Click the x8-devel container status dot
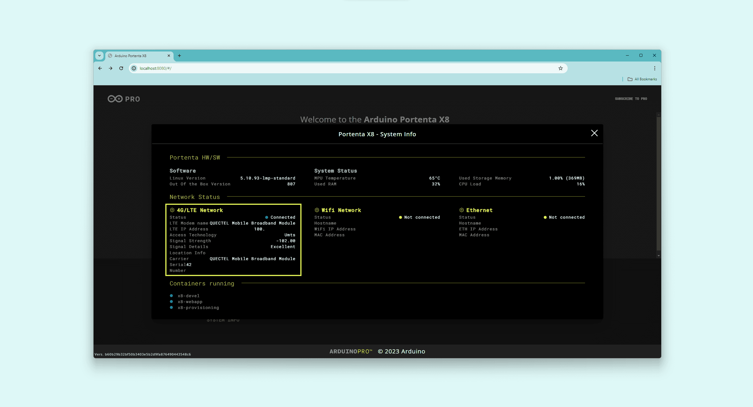The width and height of the screenshot is (753, 407). coord(171,296)
